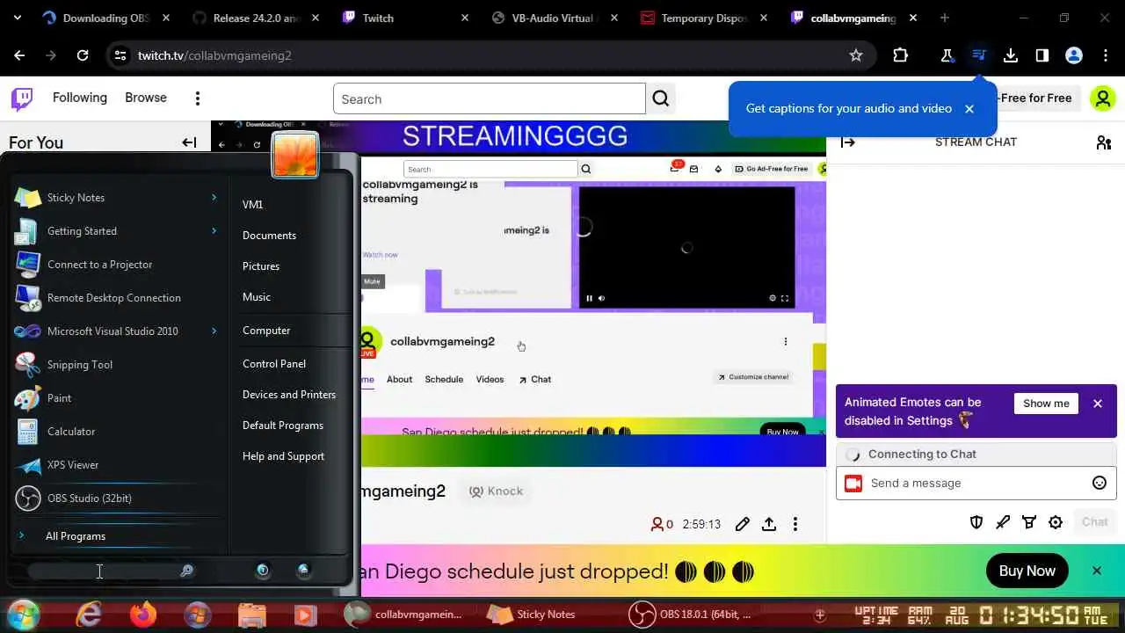Toggle Chrome side panel icon
This screenshot has height=633, width=1125.
coord(1042,55)
